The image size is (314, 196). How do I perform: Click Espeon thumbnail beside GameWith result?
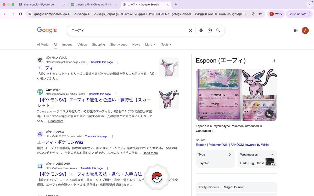(x=169, y=99)
